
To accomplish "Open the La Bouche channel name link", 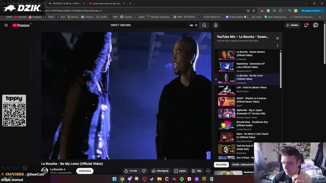I will coord(56,169).
